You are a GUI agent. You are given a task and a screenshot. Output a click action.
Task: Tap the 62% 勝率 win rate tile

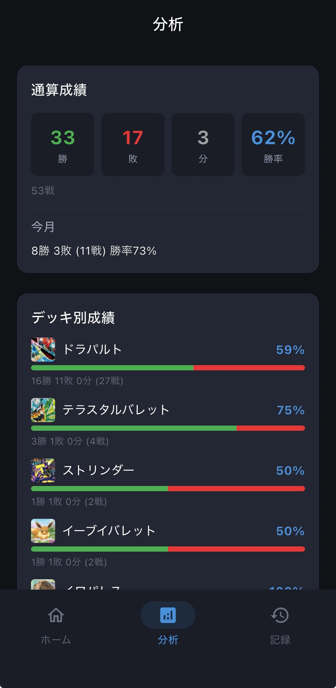tap(273, 144)
